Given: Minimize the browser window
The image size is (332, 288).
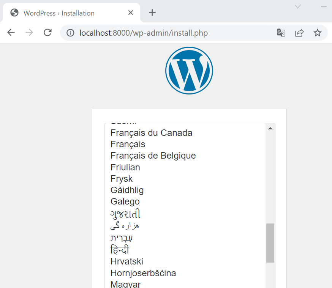Looking at the screenshot, I should point(324,6).
